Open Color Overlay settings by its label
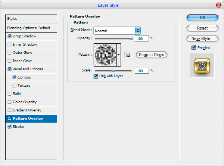This screenshot has width=224, height=166. point(25,102)
